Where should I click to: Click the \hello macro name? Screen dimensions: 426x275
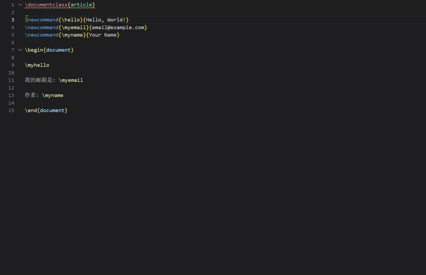[x=71, y=20]
